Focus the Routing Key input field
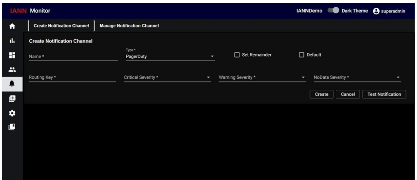417x180 pixels. pyautogui.click(x=72, y=77)
